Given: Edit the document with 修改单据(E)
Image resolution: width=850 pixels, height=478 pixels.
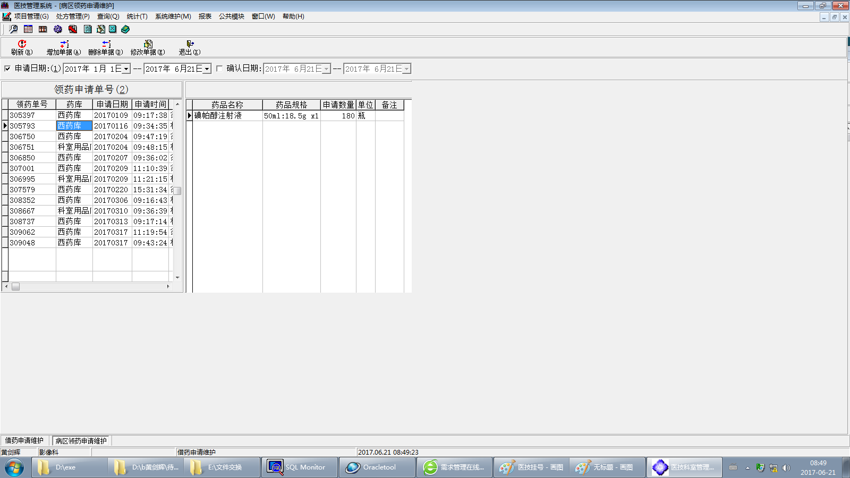Looking at the screenshot, I should (148, 47).
